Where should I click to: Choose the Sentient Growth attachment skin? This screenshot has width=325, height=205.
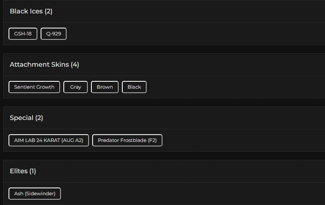click(34, 87)
